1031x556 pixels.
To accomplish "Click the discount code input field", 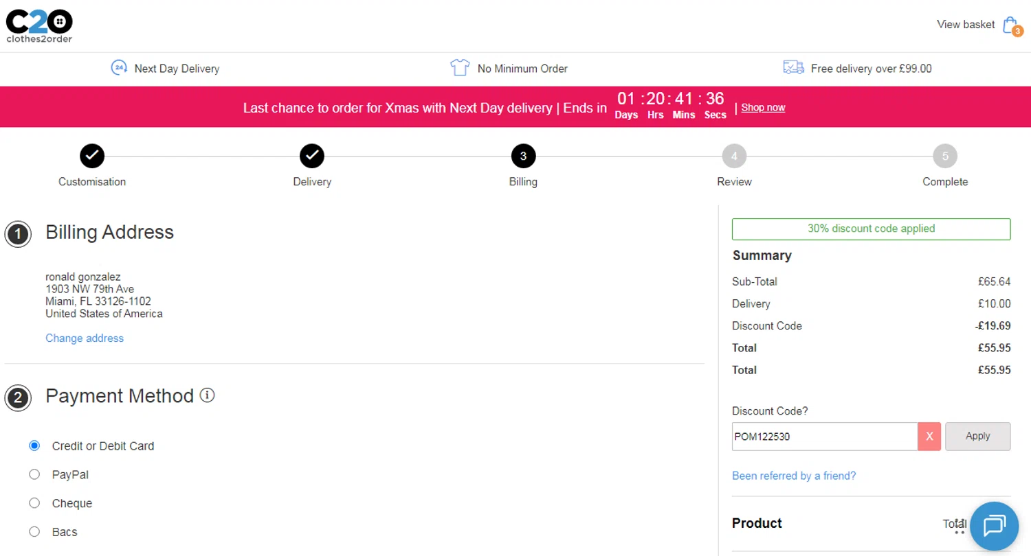I will pyautogui.click(x=825, y=437).
